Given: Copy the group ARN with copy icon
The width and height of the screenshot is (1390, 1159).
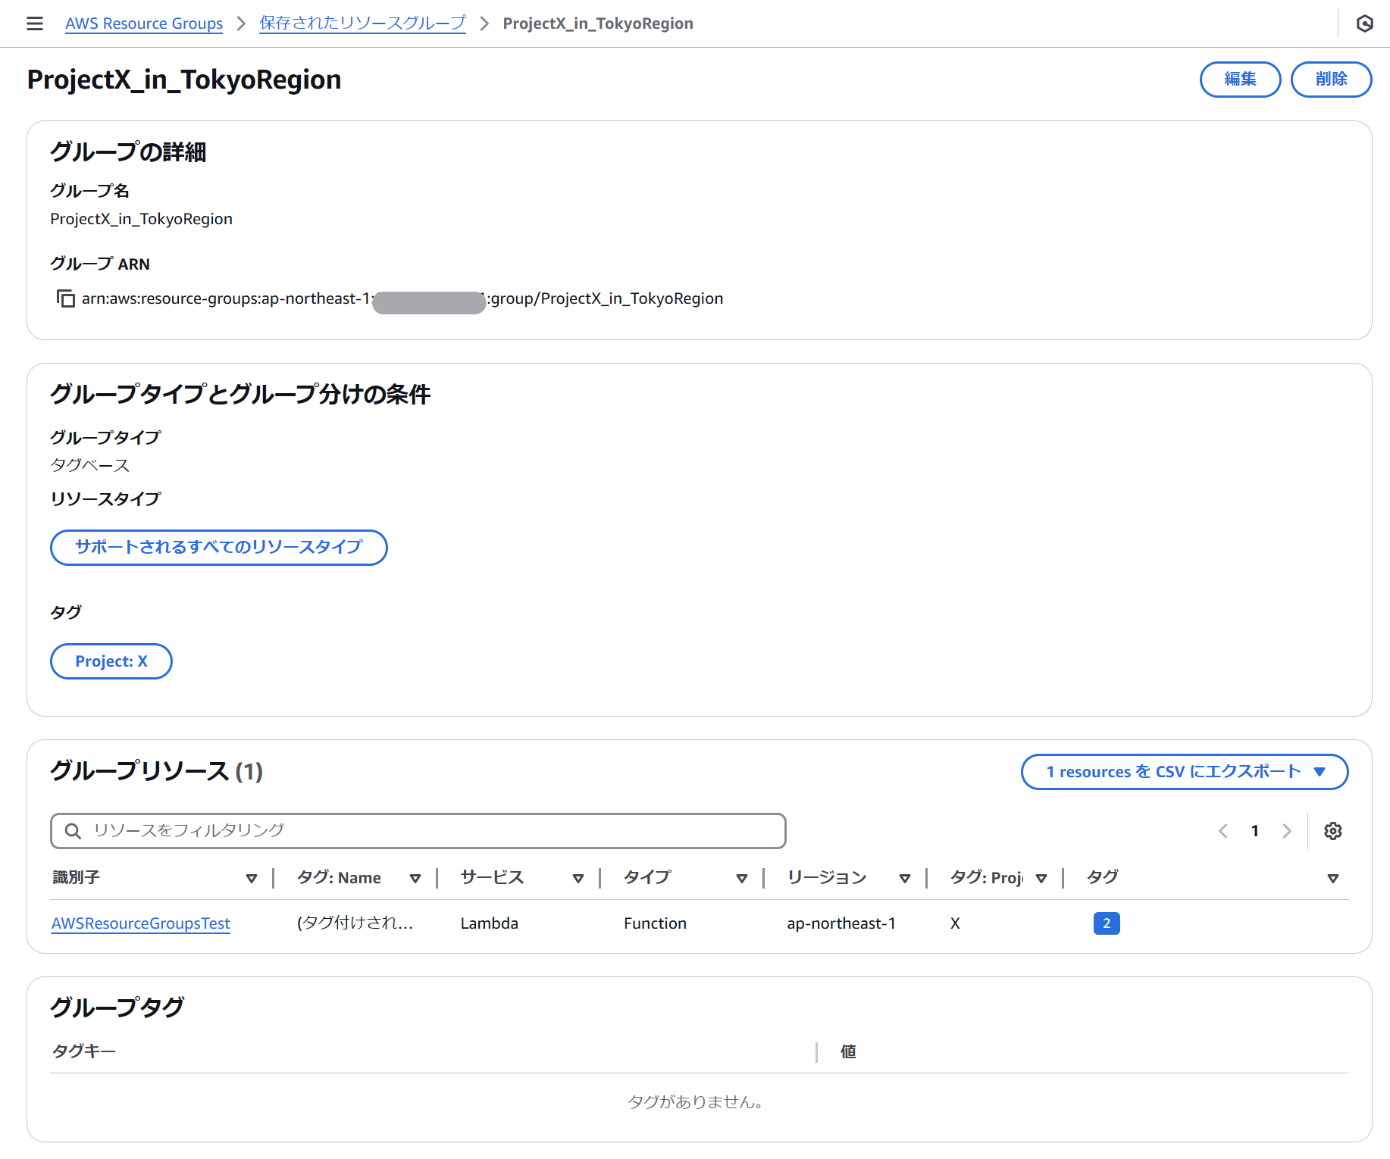Looking at the screenshot, I should [65, 298].
